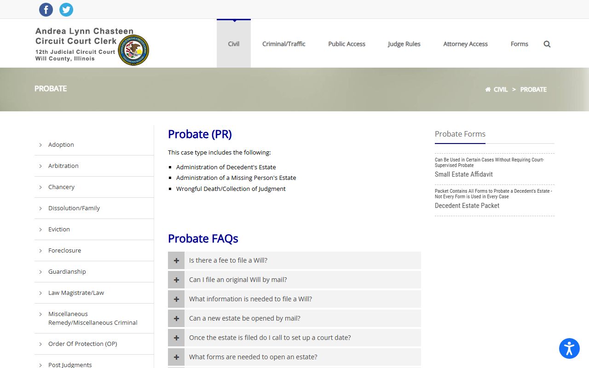This screenshot has width=589, height=368.
Task: Go to Law Magistrate/Law in sidebar
Action: (76, 293)
